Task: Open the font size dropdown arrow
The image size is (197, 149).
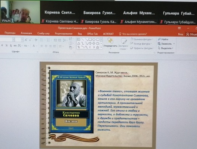Action: 22,40
